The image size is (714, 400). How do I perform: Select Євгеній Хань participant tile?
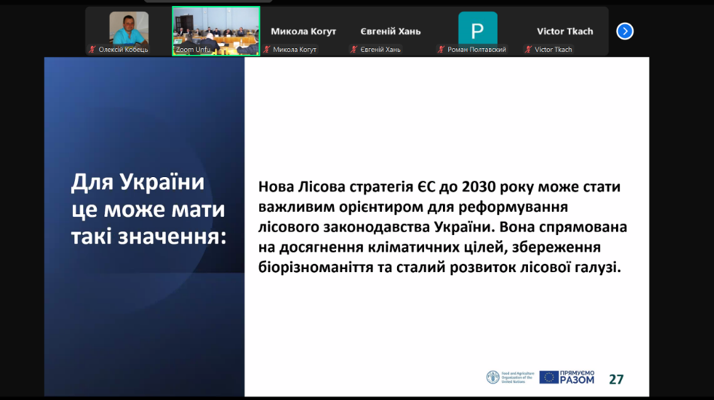point(390,31)
